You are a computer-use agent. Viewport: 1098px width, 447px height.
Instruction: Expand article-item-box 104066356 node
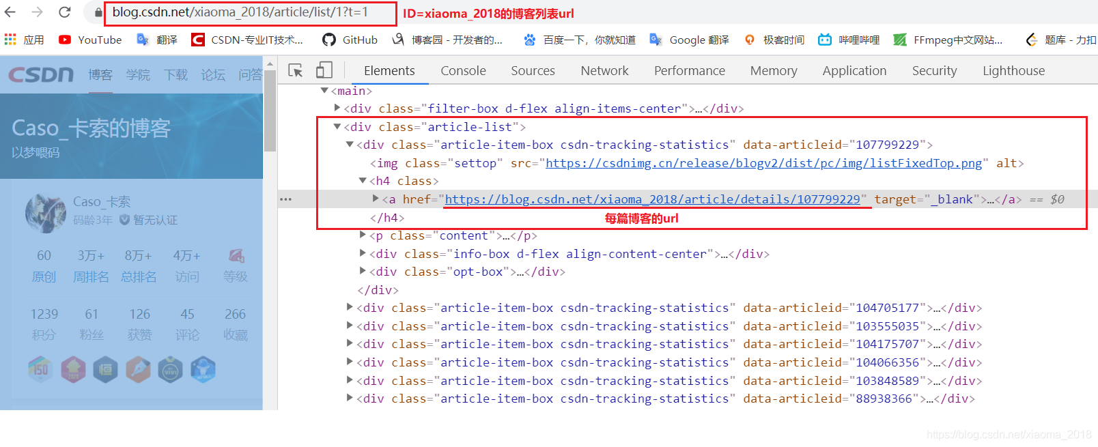click(x=350, y=362)
